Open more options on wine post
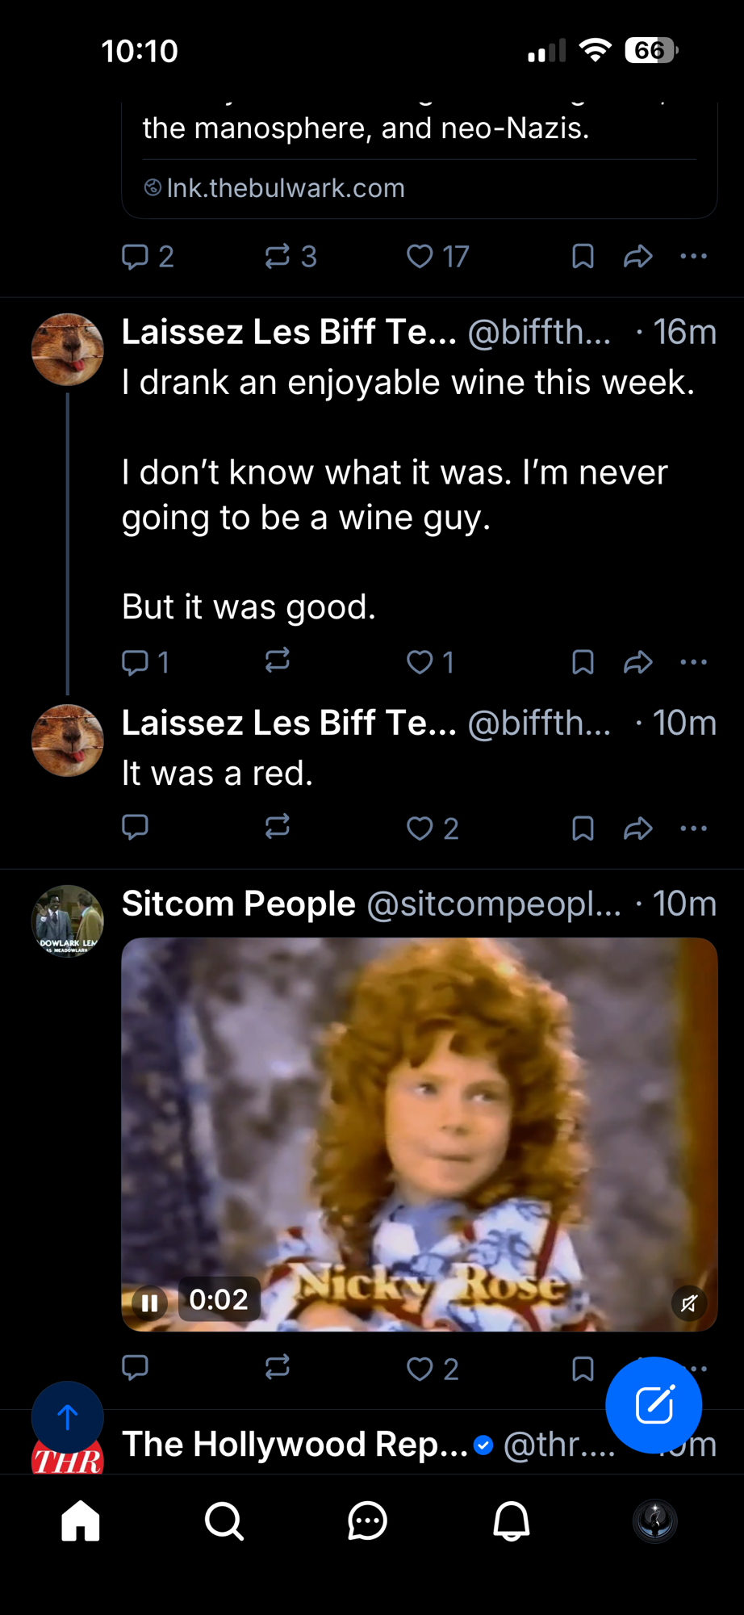This screenshot has height=1615, width=744. [693, 662]
